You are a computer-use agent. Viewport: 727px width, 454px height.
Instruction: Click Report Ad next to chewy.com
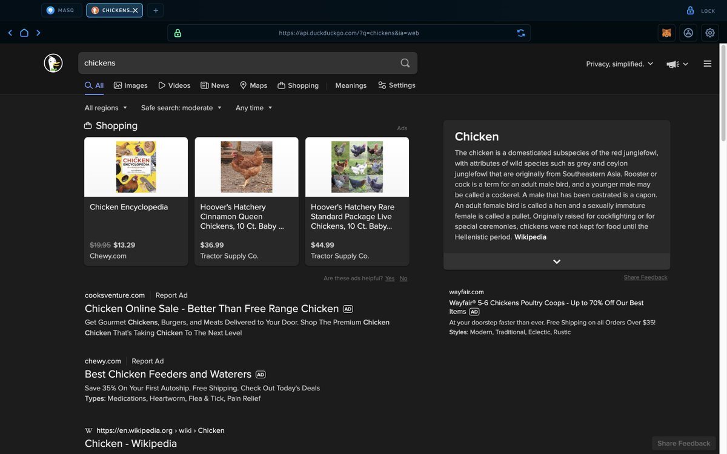pos(148,361)
